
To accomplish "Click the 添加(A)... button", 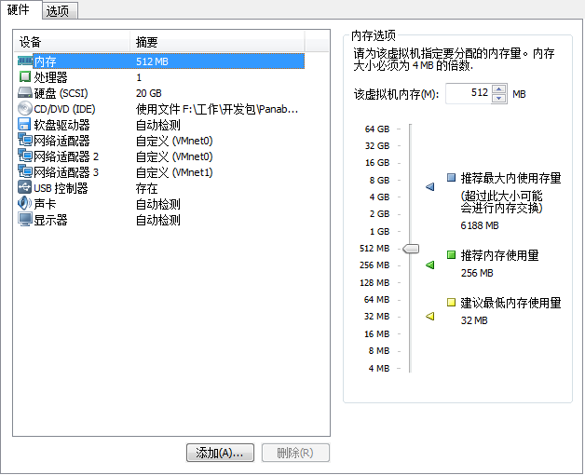I will point(220,453).
